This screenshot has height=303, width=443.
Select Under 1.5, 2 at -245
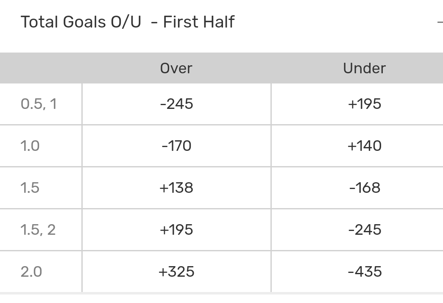[x=364, y=230]
